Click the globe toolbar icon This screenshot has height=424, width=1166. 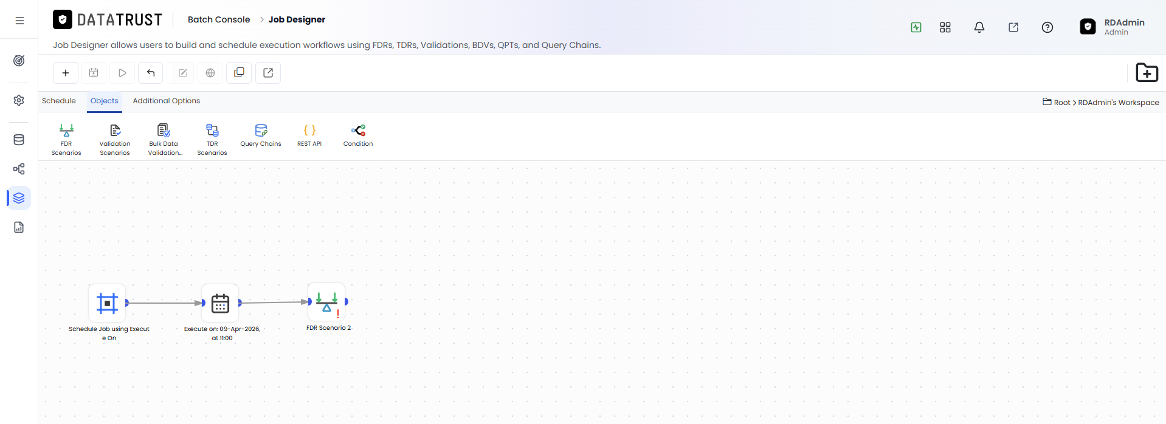pyautogui.click(x=210, y=73)
